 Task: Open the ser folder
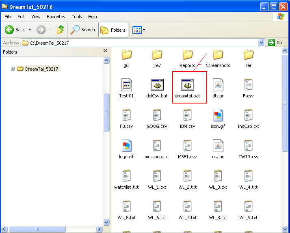click(249, 58)
